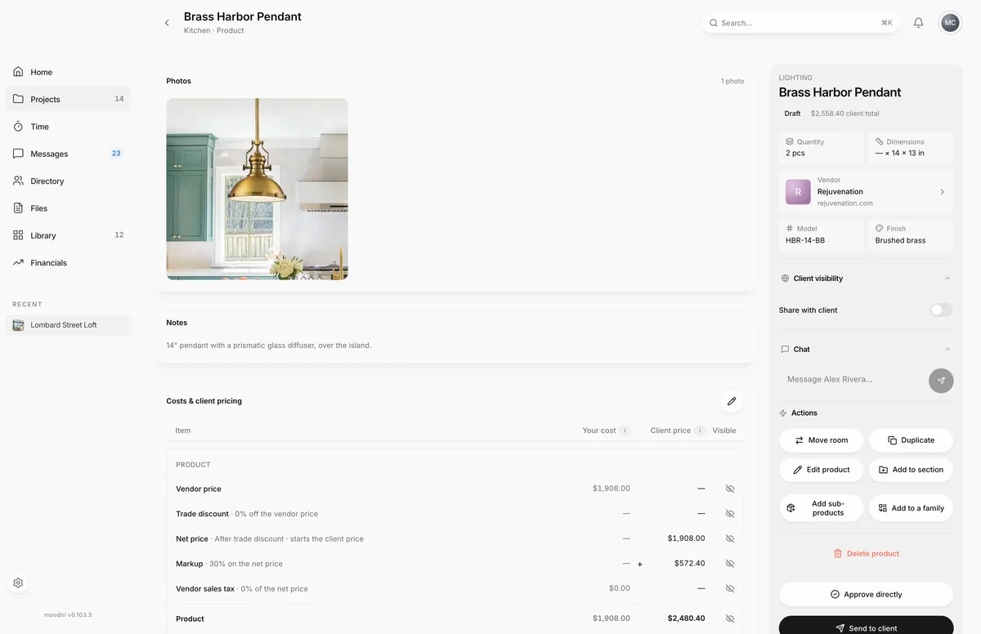The image size is (981, 634).
Task: Toggle visibility for Net price row
Action: (x=730, y=539)
